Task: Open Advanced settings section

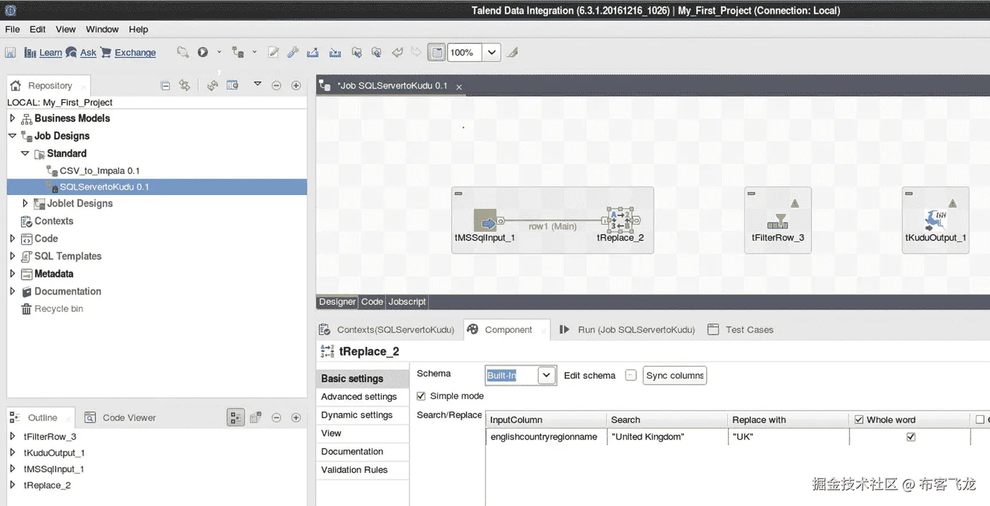Action: (359, 396)
